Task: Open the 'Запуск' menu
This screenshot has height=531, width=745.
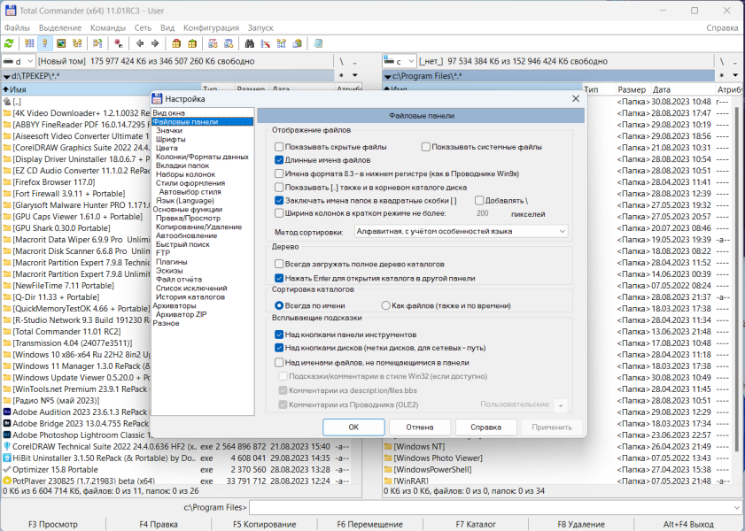Action: pyautogui.click(x=260, y=27)
